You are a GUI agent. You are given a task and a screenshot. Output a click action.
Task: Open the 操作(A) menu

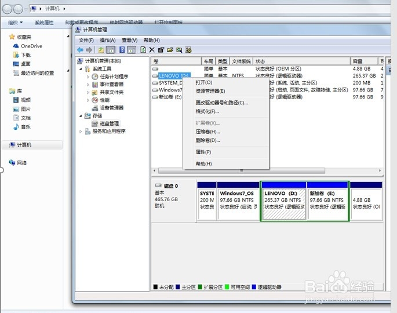point(108,40)
